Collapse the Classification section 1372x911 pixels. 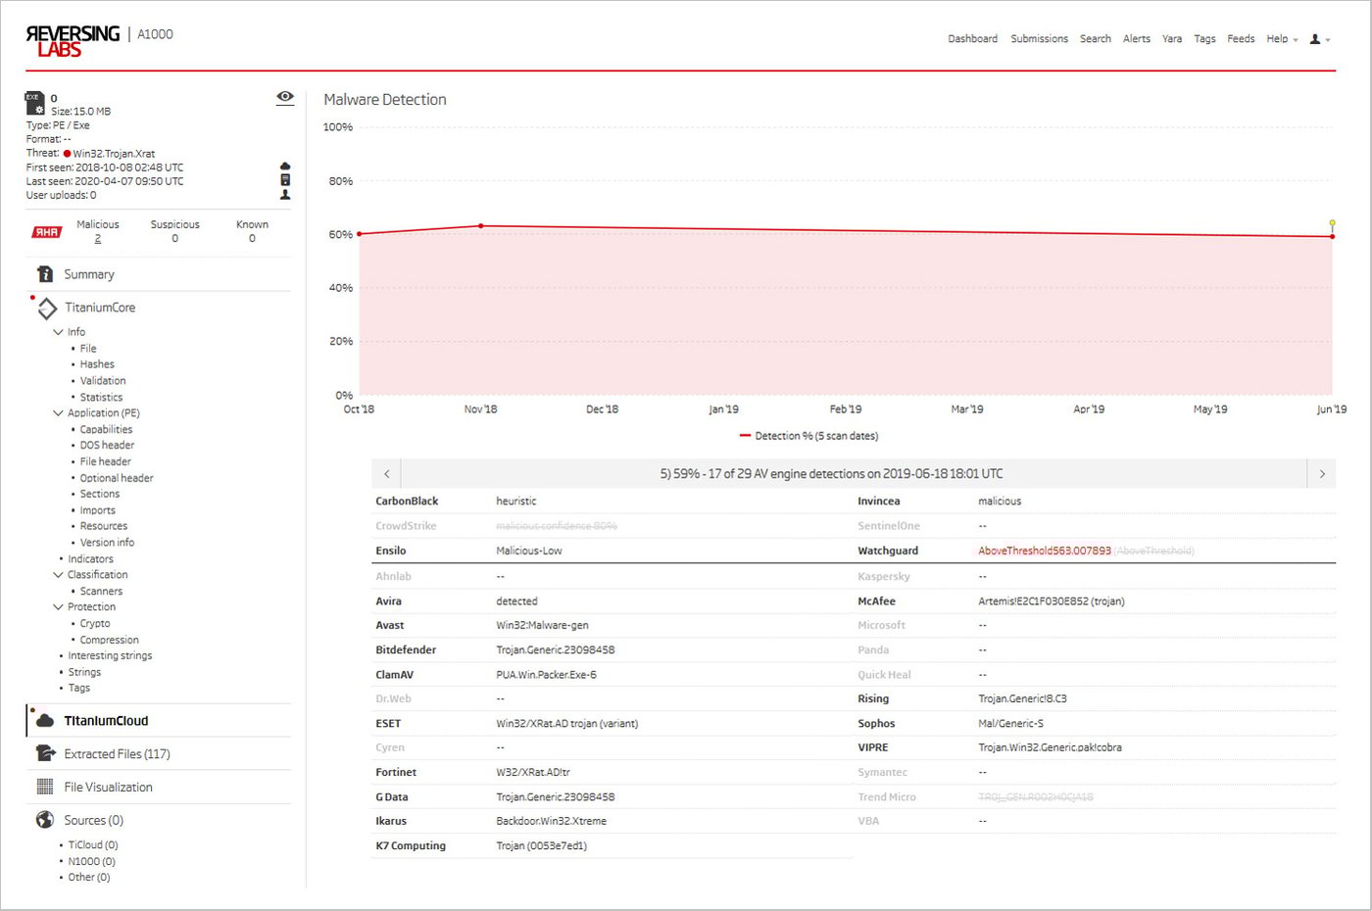58,575
